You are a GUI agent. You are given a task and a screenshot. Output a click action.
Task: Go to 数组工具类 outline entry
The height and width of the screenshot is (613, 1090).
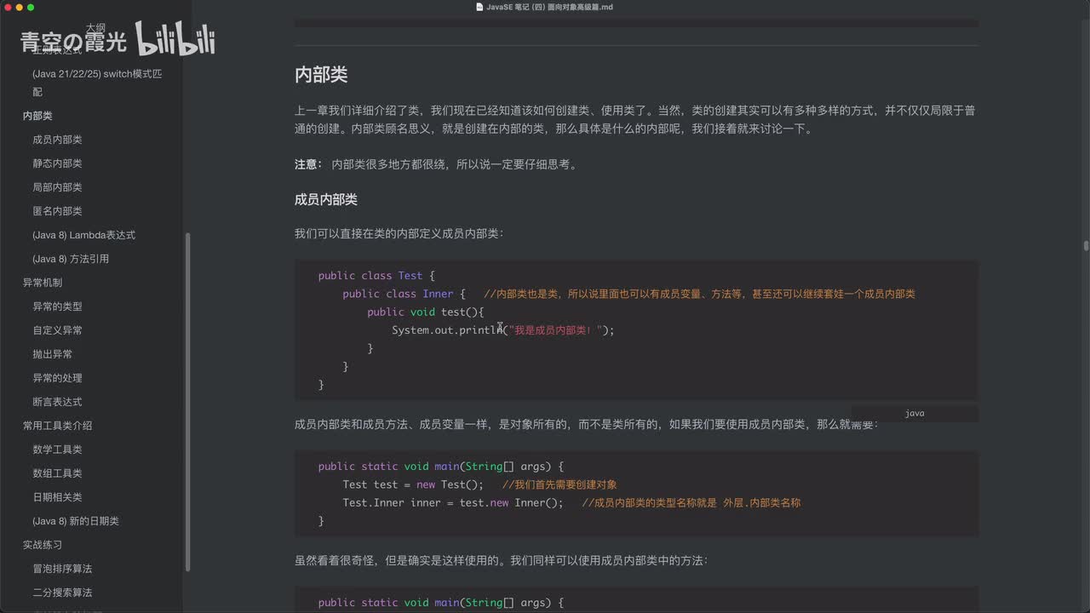pos(57,473)
